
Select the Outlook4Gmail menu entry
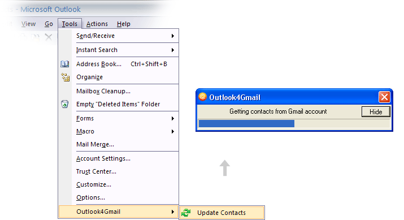point(119,212)
